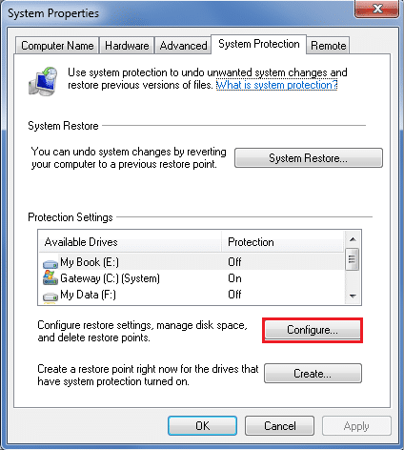Select the My Book (E:) drive icon
Viewport: 404px width, 450px height.
coord(50,263)
